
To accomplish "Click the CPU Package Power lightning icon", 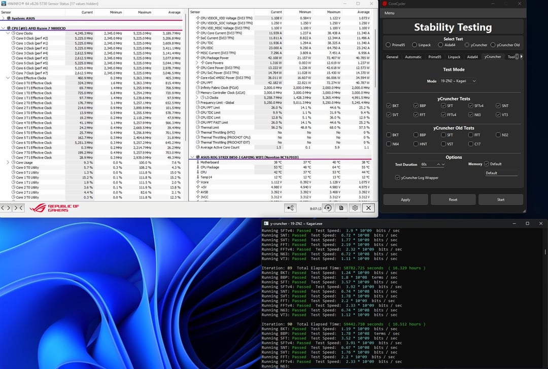I will 198,58.
